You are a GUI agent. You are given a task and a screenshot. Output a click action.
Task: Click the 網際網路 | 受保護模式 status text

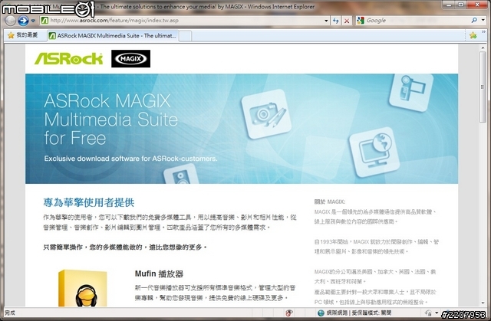(358, 313)
